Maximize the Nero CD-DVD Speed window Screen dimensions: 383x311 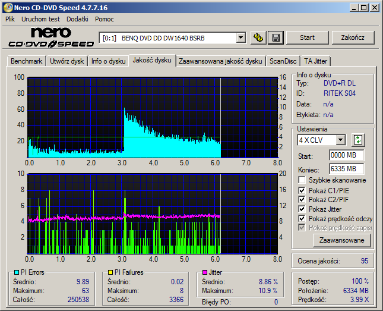coord(364,8)
